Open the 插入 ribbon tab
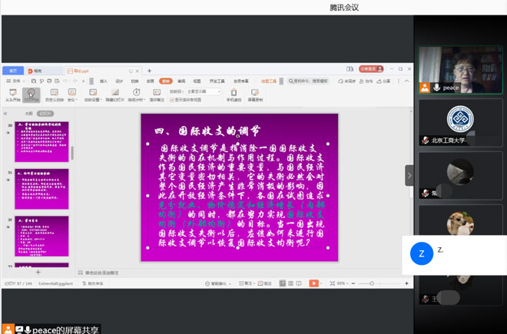 click(104, 81)
